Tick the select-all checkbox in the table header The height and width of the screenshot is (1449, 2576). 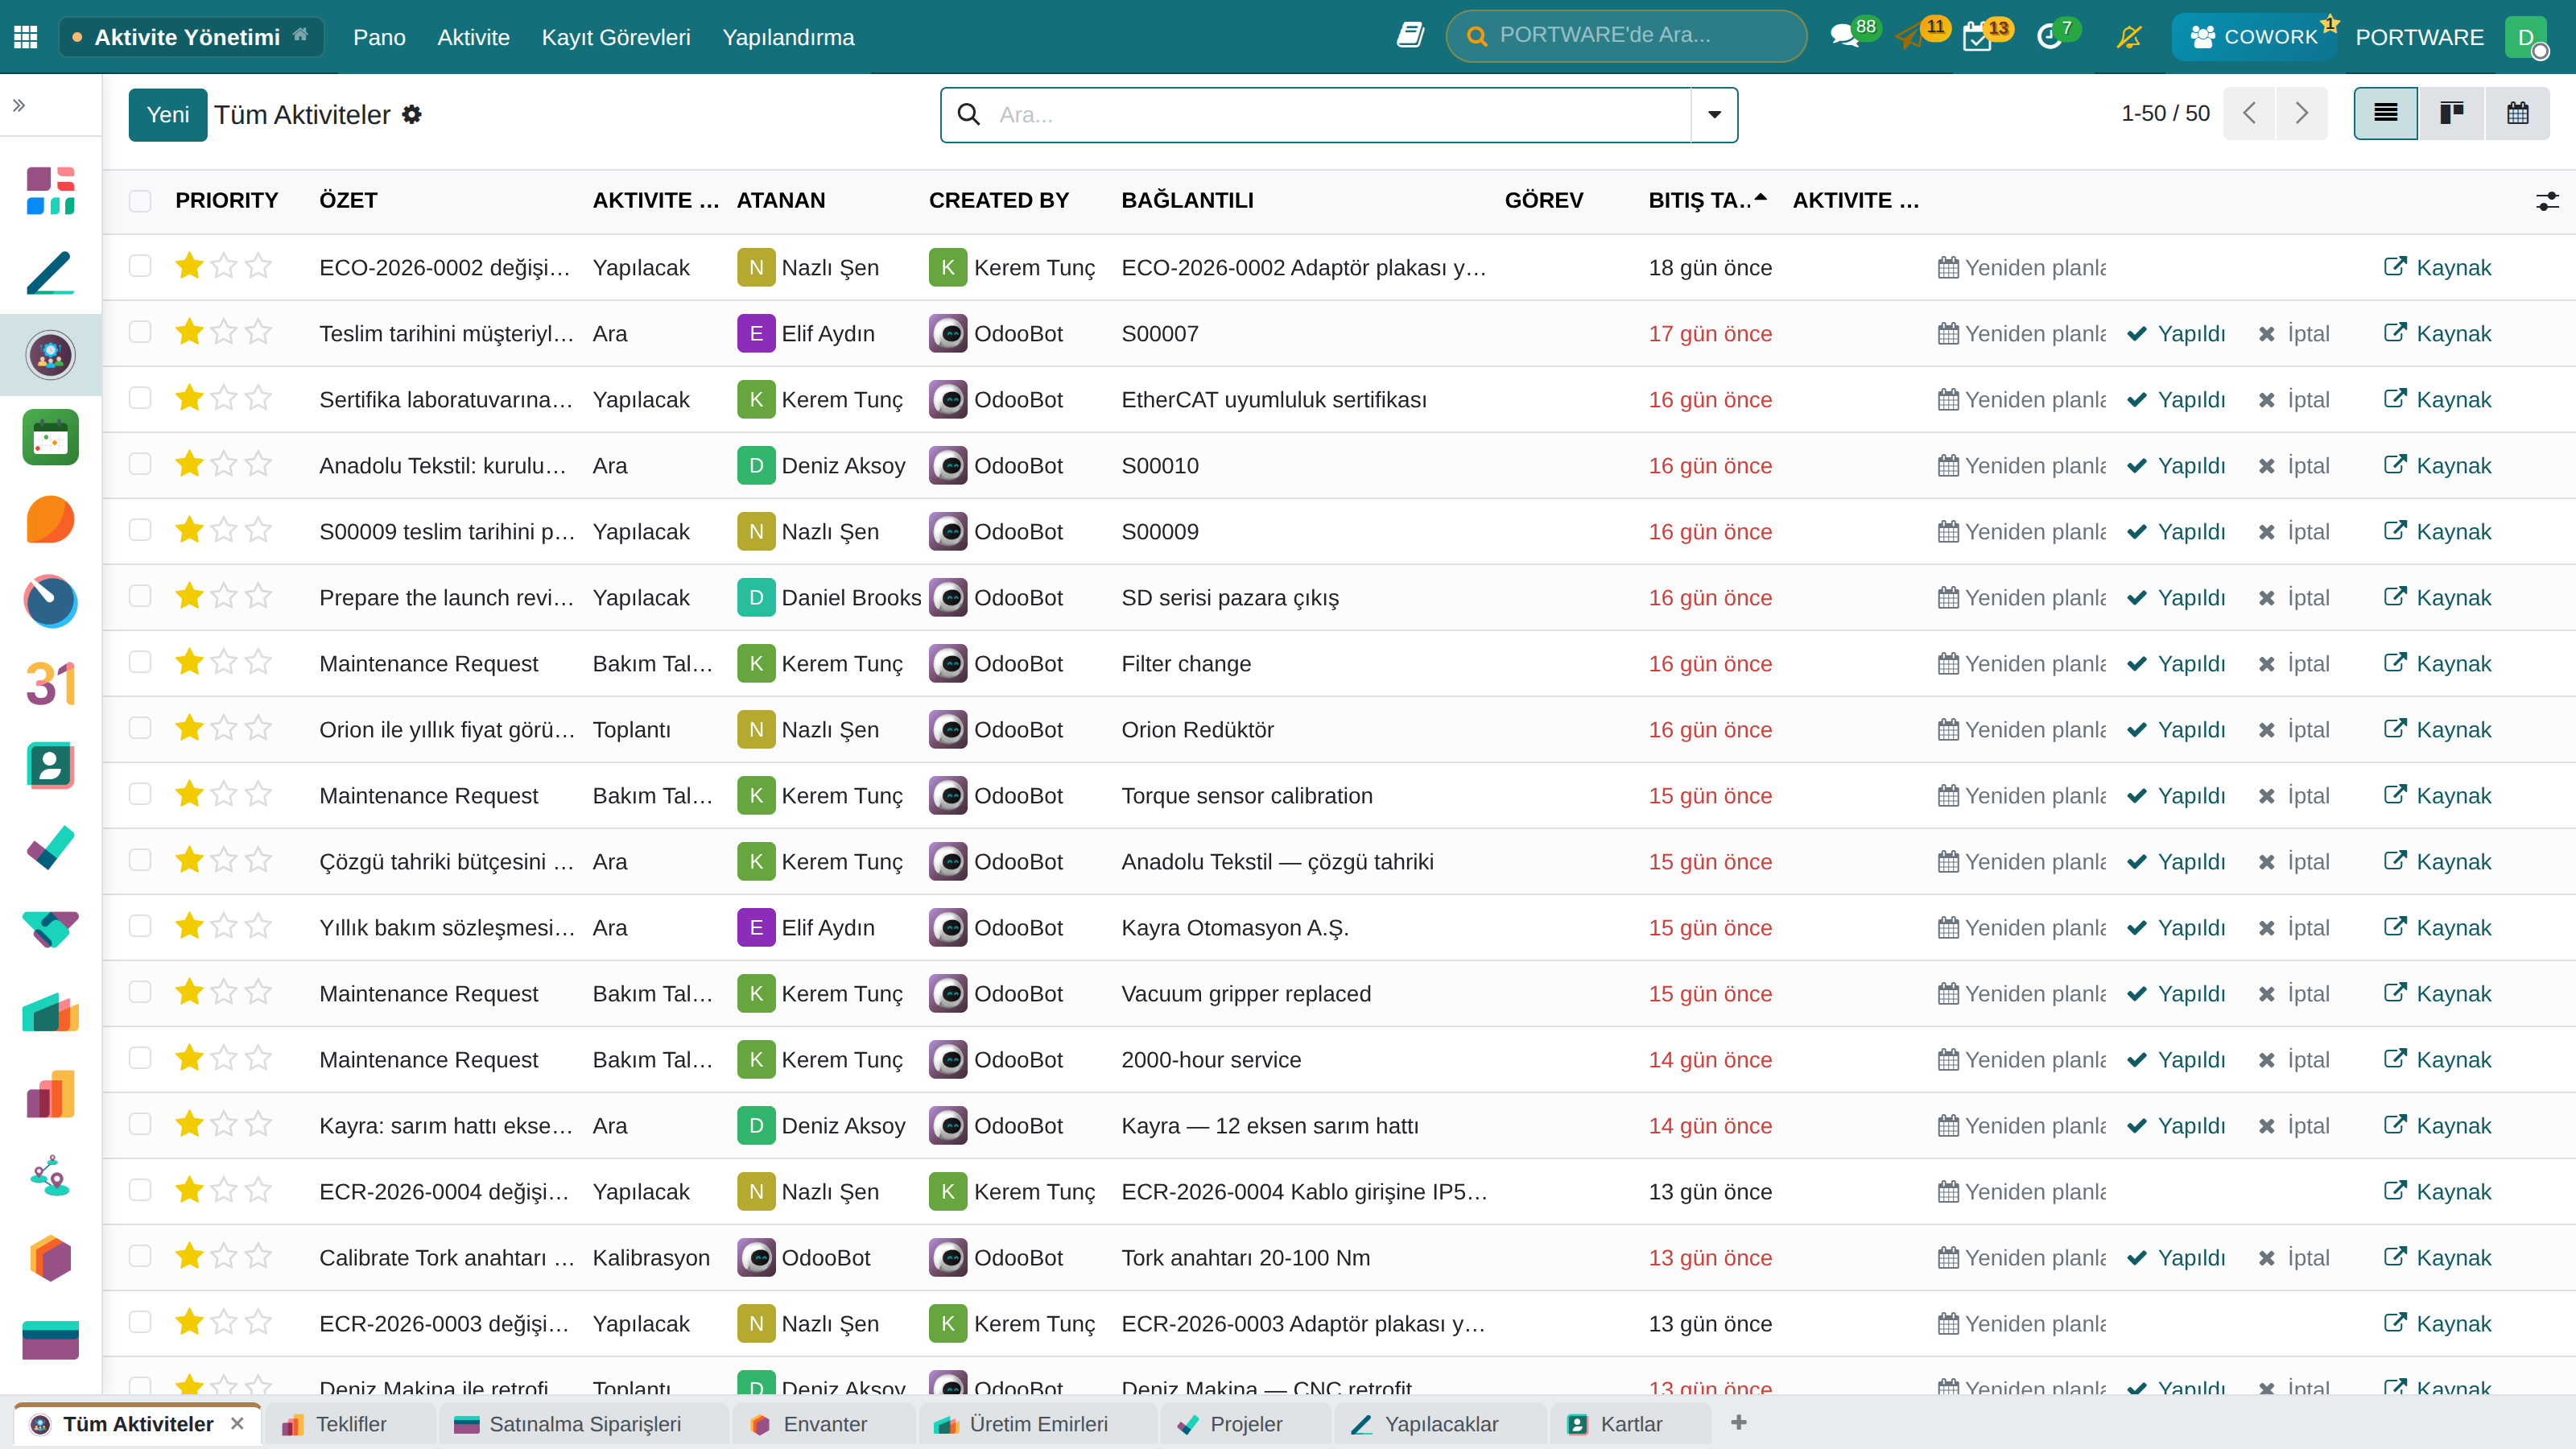click(x=140, y=200)
